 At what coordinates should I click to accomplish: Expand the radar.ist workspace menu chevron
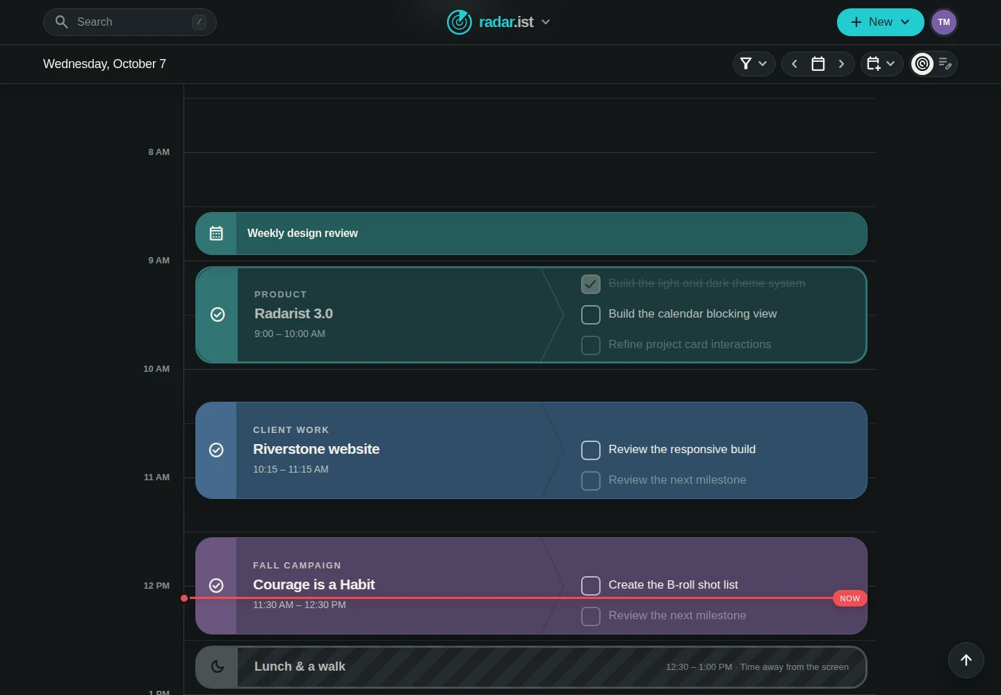tap(546, 22)
